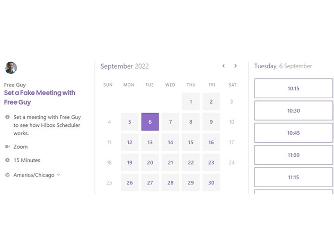Click the Free Guy profile avatar
This screenshot has width=334, height=250.
click(x=11, y=68)
